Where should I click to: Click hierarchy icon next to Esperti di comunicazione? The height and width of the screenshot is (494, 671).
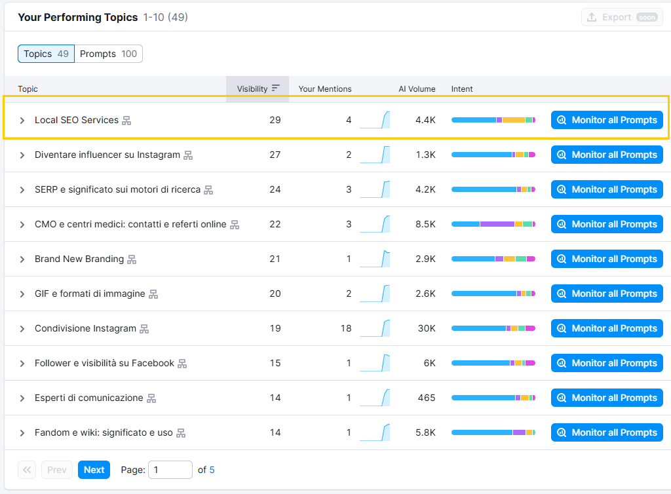click(151, 398)
